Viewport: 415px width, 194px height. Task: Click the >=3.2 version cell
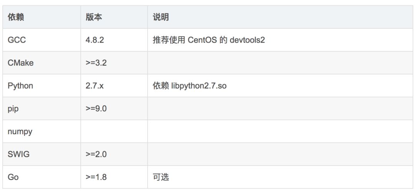coord(96,63)
